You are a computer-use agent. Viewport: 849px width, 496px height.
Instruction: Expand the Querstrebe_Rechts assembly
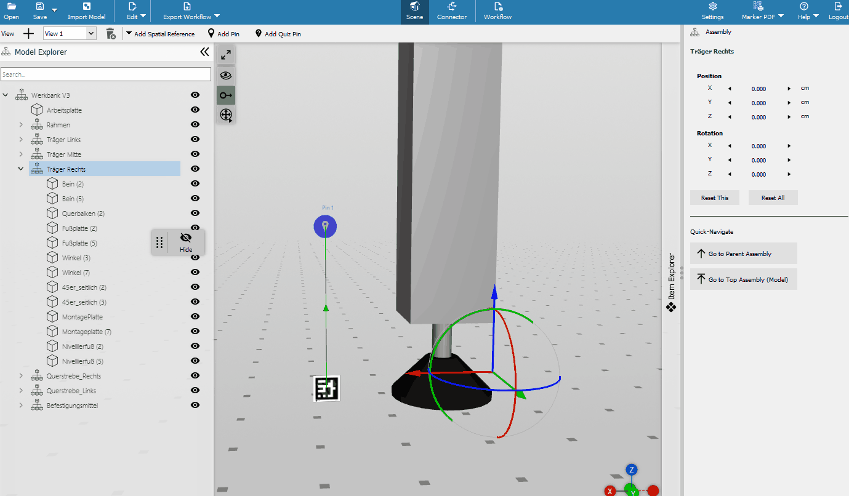21,376
